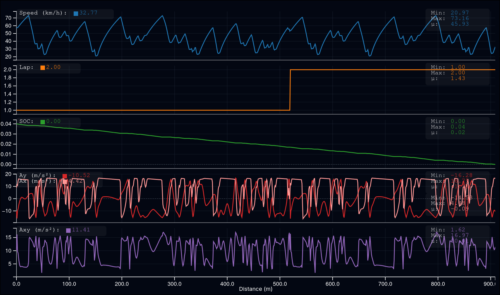
Task: Click the 500.0 tick on distance axis
Action: tap(280, 284)
